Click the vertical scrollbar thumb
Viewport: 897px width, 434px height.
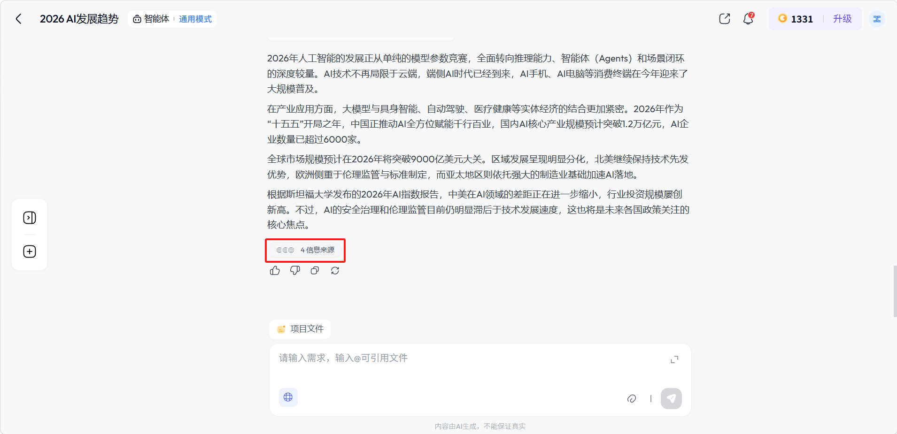point(895,291)
